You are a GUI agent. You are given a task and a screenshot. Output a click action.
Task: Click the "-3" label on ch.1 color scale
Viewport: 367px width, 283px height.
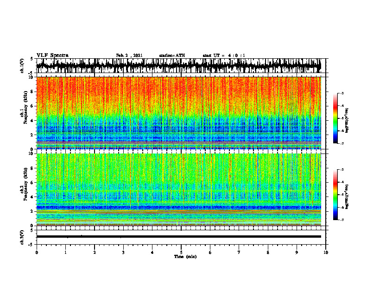click(x=342, y=93)
